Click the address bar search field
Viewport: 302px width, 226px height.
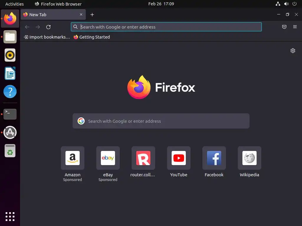point(166,27)
